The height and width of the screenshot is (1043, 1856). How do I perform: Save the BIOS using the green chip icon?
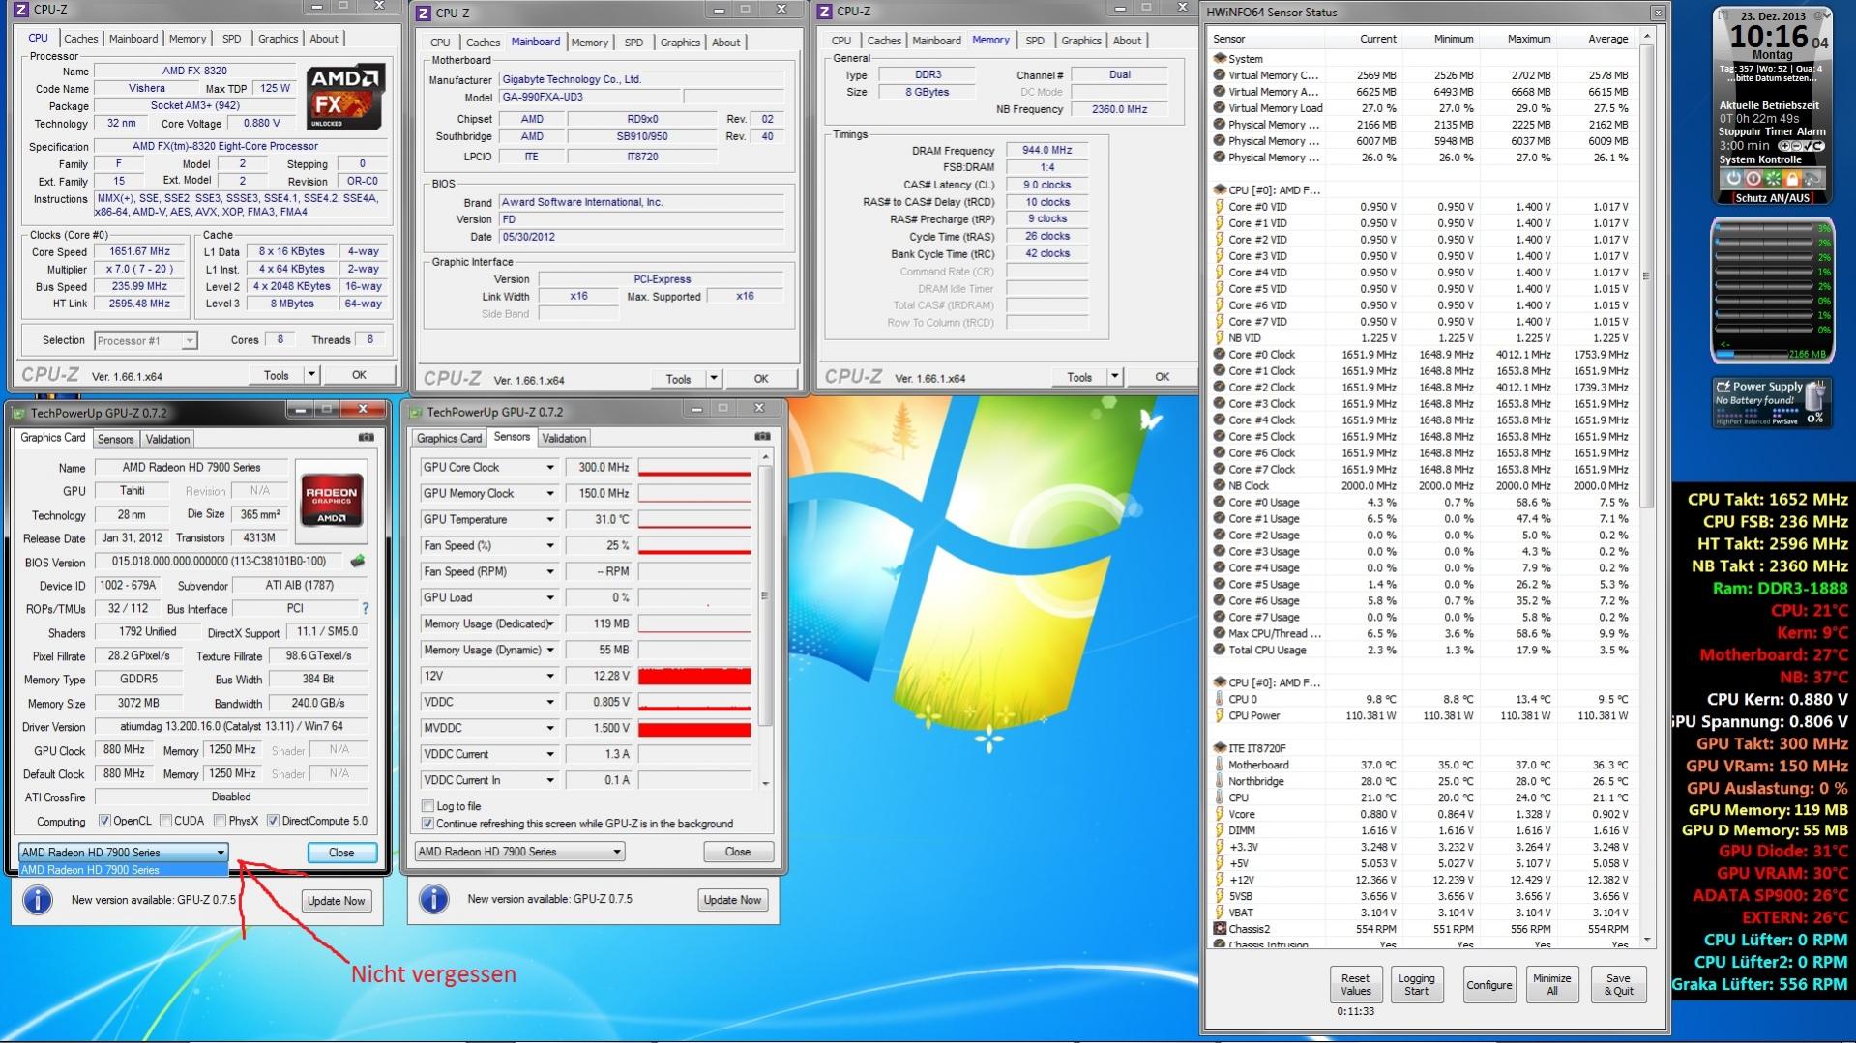pyautogui.click(x=358, y=561)
